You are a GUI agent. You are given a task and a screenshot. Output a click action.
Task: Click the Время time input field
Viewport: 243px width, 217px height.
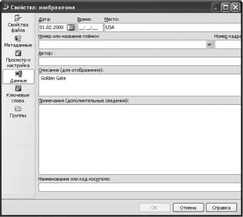pyautogui.click(x=90, y=28)
